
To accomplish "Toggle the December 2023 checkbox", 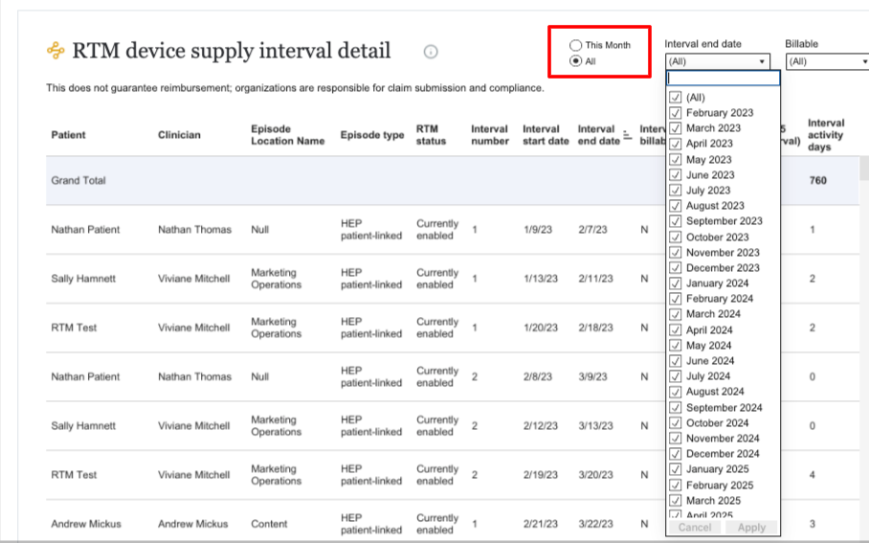I will pyautogui.click(x=675, y=267).
